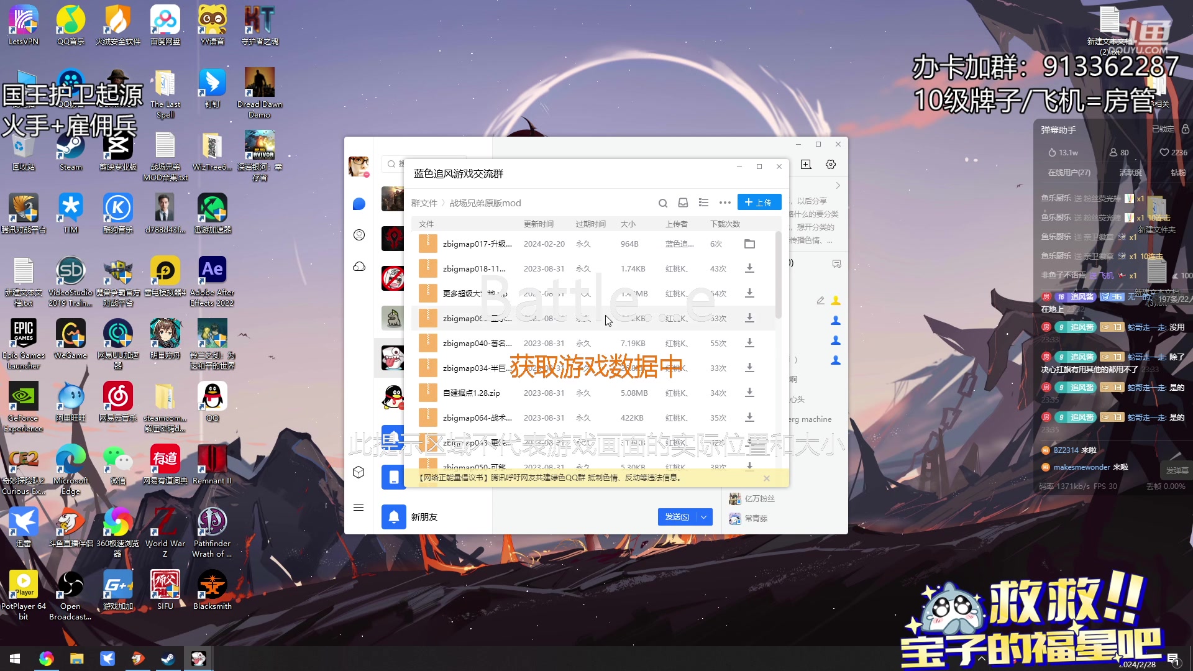Show hidden tray icons chevron
This screenshot has width=1193, height=671.
pos(981,659)
